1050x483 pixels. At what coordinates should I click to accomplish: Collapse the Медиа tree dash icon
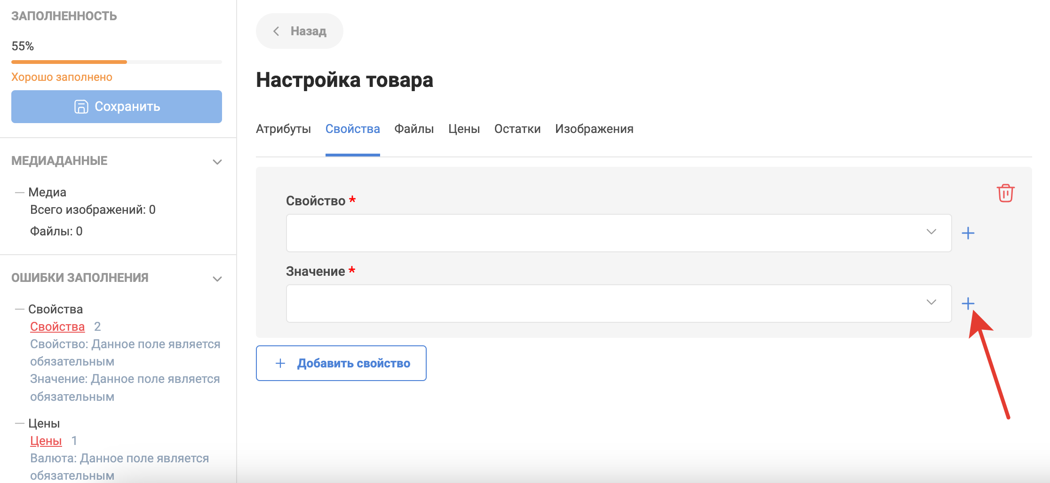click(x=20, y=192)
